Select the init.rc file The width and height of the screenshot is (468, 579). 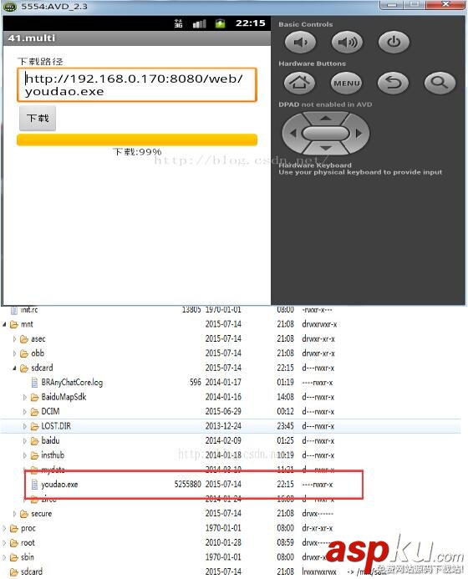(x=28, y=310)
